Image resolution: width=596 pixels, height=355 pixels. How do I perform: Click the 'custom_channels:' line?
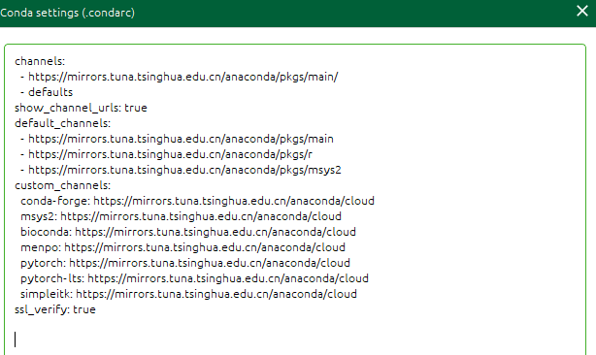(x=63, y=185)
